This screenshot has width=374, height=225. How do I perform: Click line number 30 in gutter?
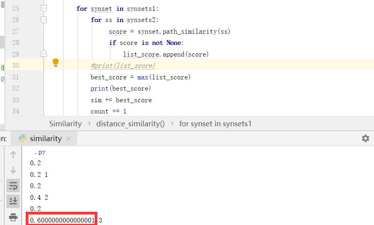pyautogui.click(x=16, y=66)
